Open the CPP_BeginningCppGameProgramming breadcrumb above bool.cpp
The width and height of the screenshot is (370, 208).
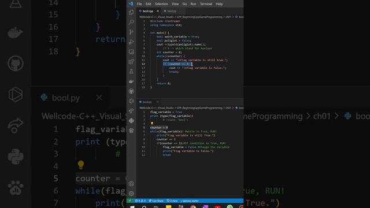pos(199,17)
